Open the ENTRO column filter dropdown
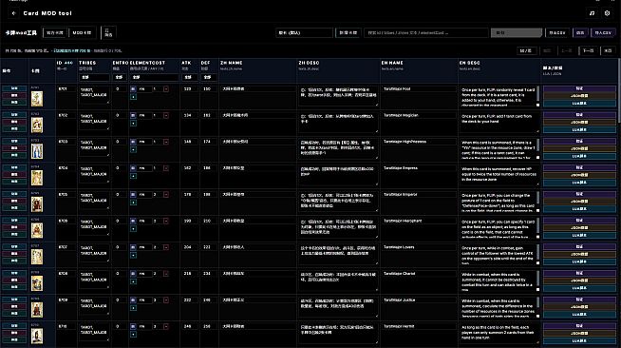621x348 pixels. 120,77
